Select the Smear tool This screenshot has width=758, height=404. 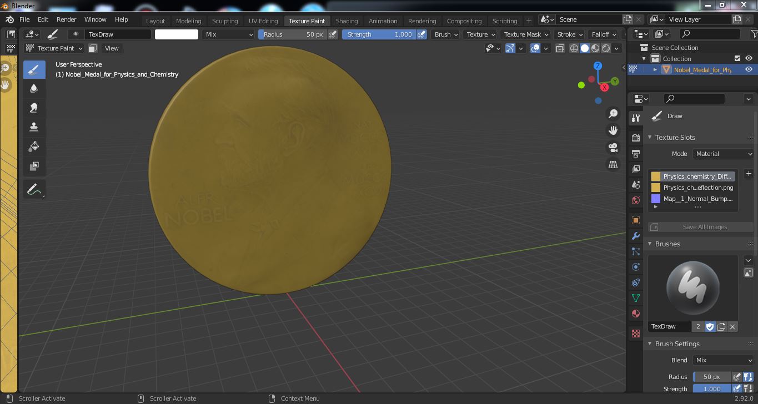34,108
